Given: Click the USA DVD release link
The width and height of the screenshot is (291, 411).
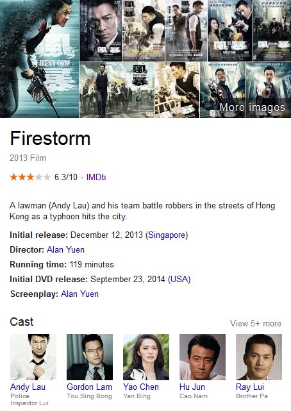Looking at the screenshot, I should [179, 279].
